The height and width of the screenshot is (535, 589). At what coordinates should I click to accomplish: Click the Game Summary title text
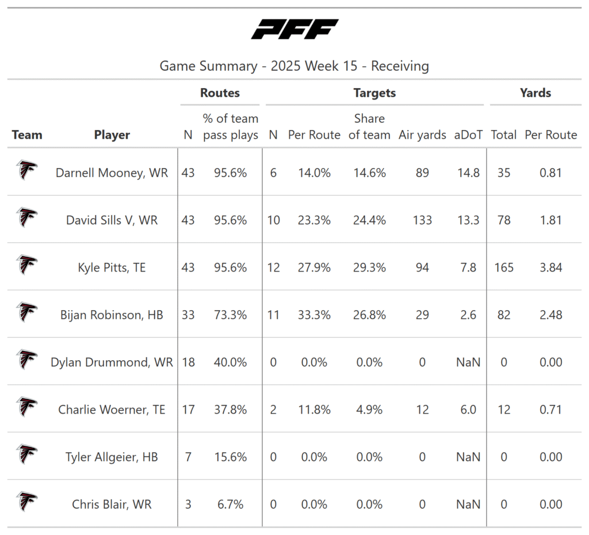pyautogui.click(x=294, y=66)
